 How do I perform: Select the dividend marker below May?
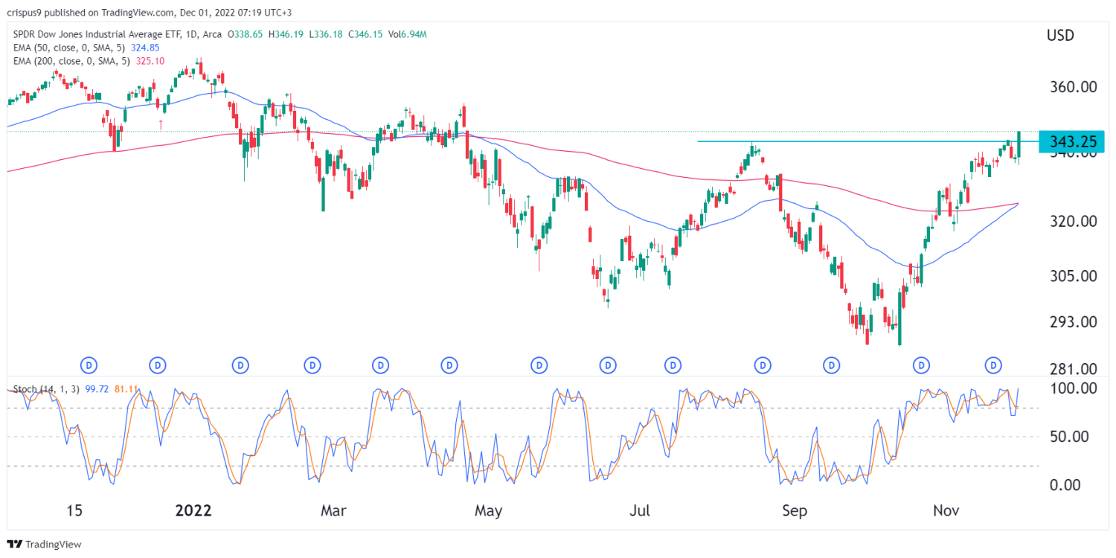point(449,365)
